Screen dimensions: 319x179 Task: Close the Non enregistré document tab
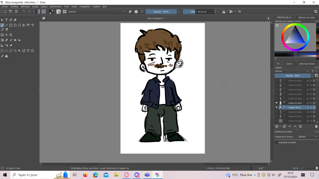tap(268, 18)
